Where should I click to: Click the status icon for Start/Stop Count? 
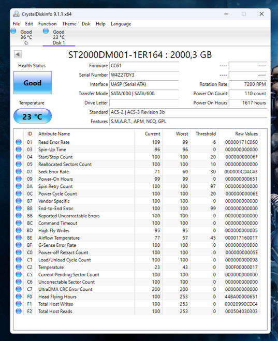19,157
